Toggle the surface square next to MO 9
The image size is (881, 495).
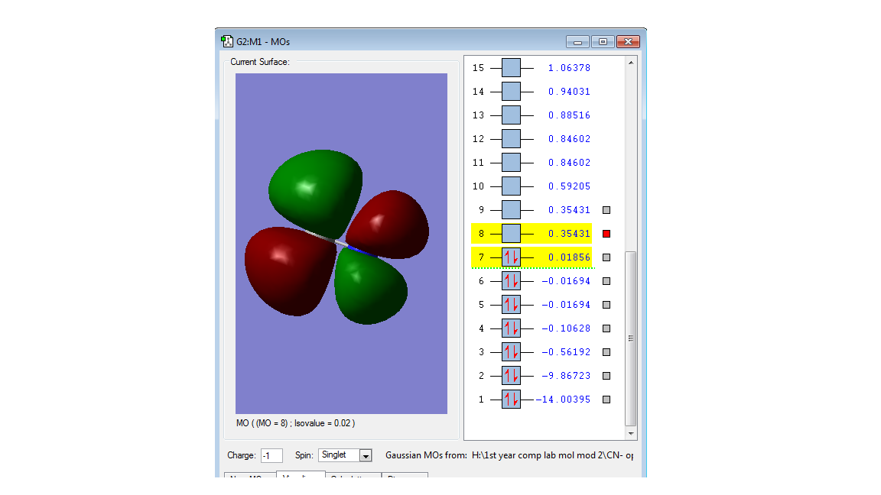606,210
